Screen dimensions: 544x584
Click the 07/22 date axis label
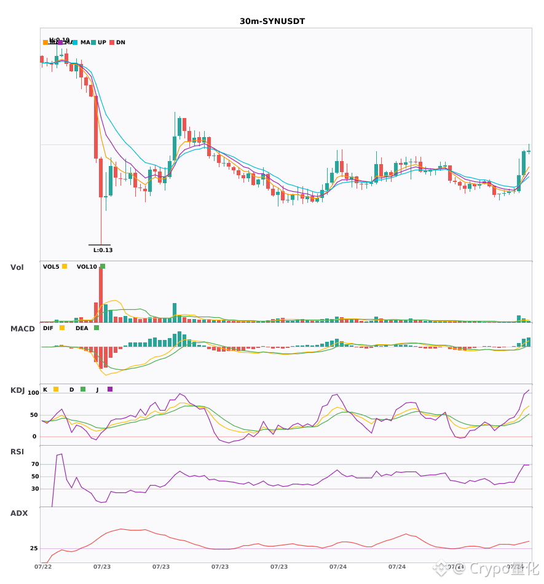43,567
